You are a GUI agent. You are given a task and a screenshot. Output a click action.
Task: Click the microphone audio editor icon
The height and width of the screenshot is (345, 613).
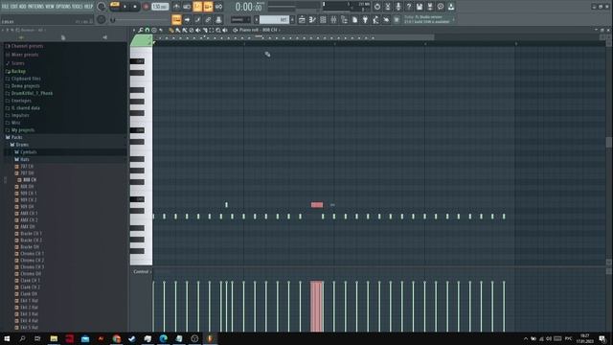click(x=398, y=7)
